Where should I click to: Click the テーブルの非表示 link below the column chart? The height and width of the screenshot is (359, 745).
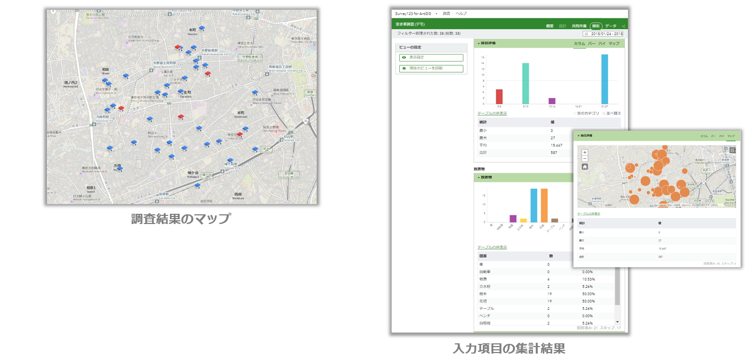(x=492, y=112)
